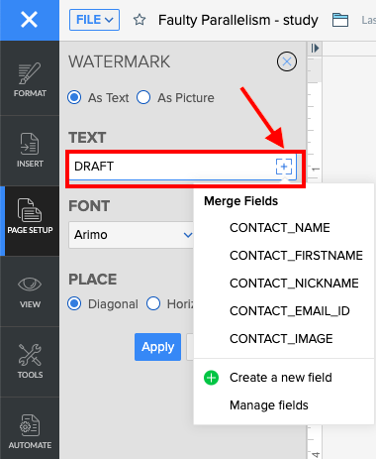Viewport: 376px width, 459px height.
Task: Open the Format sidebar panel
Action: pos(30,78)
